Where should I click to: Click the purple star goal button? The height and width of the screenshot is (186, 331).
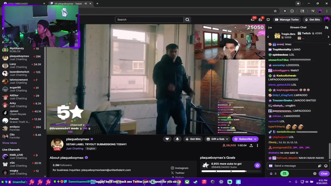[x=257, y=165]
